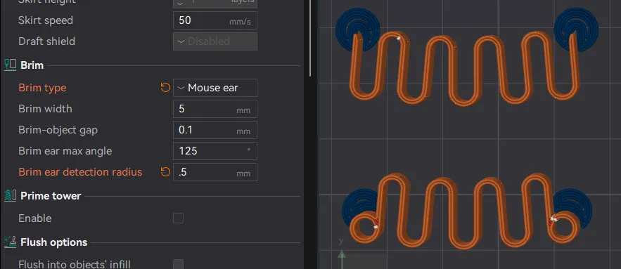The image size is (621, 269).
Task: Open the Brim type dropdown
Action: tap(215, 88)
